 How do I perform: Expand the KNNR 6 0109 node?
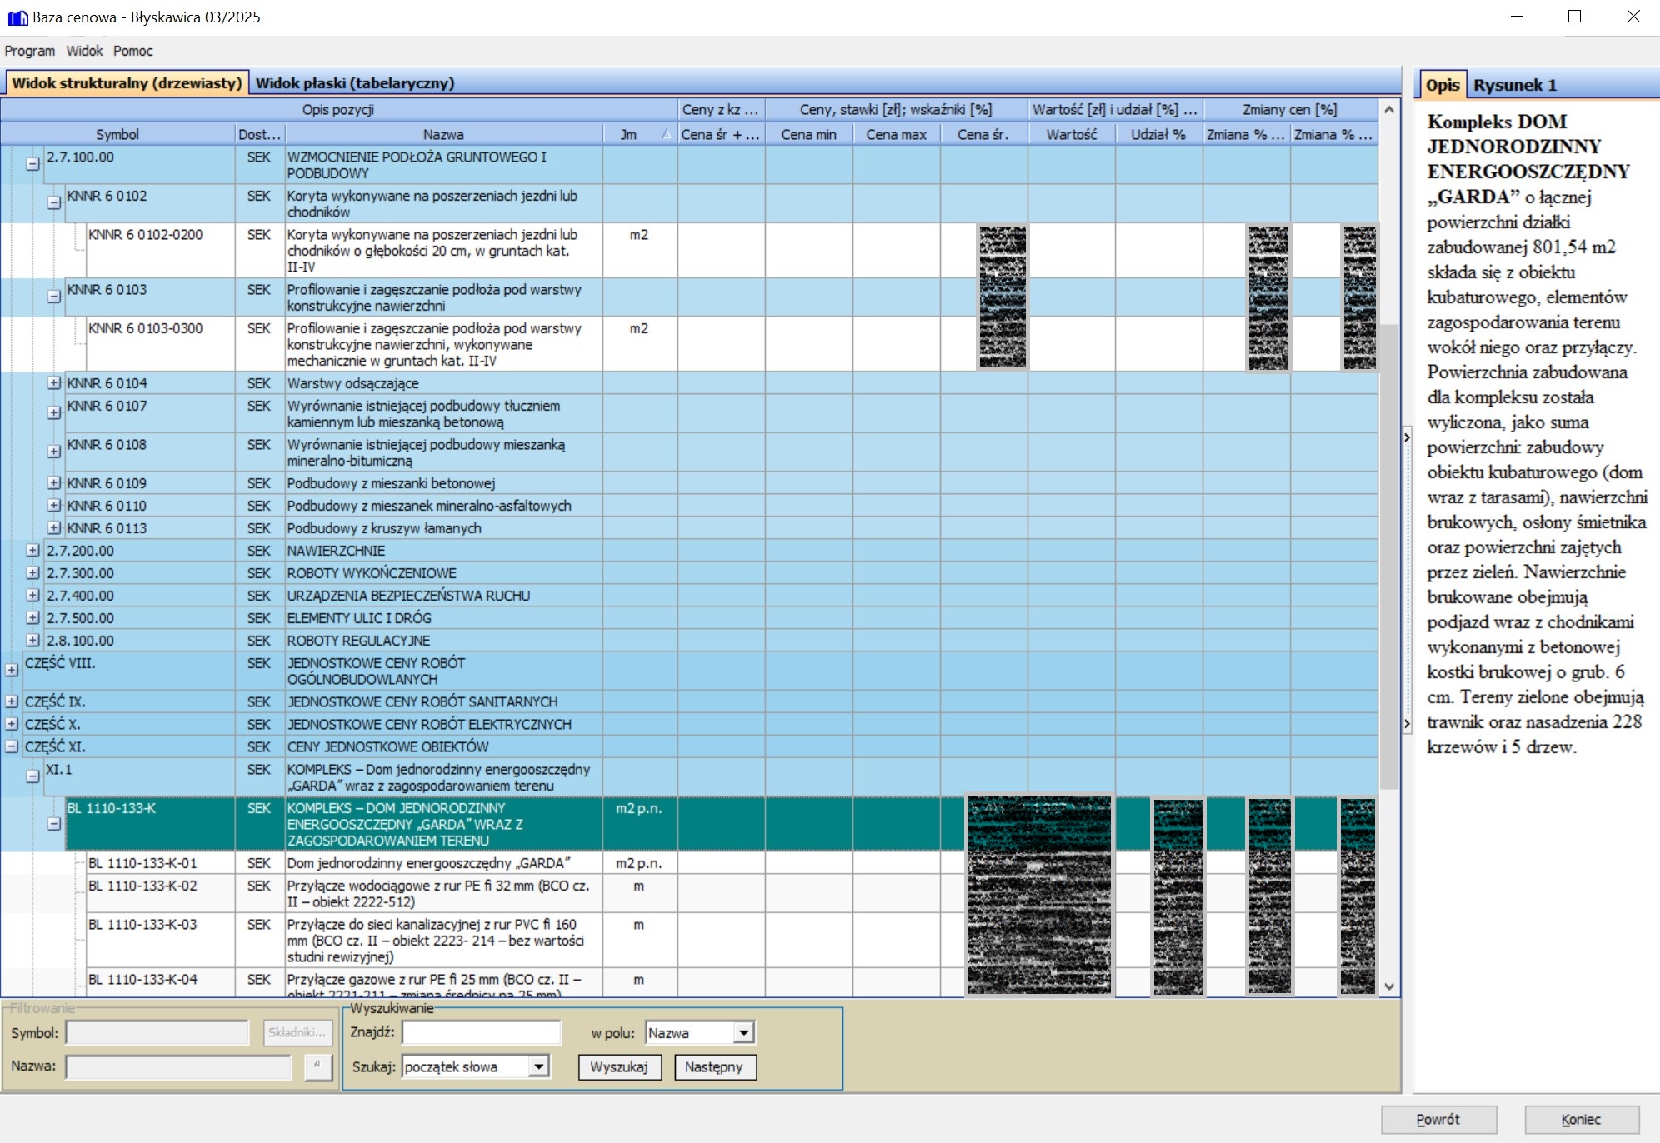coord(54,483)
